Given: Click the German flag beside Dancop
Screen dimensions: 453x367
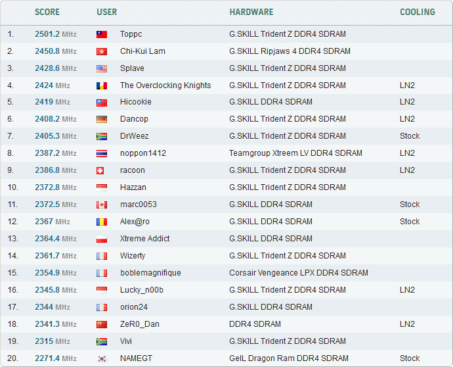Looking at the screenshot, I should click(x=102, y=119).
